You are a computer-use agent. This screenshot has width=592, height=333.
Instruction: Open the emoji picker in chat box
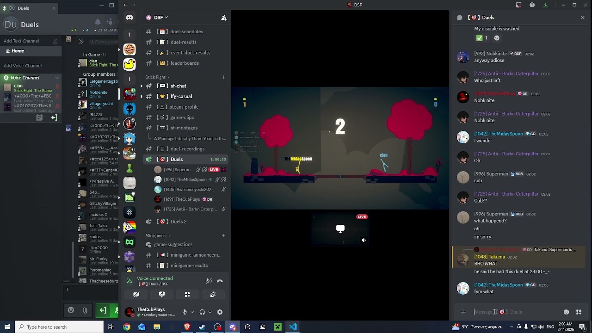(566, 312)
